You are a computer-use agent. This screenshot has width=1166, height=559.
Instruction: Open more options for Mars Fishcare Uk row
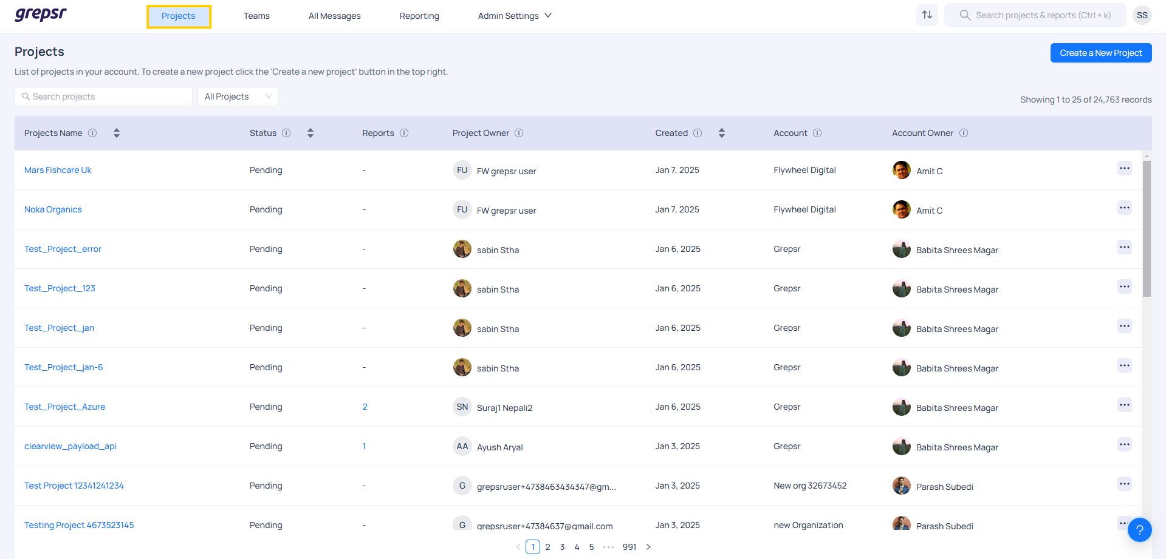(x=1124, y=169)
